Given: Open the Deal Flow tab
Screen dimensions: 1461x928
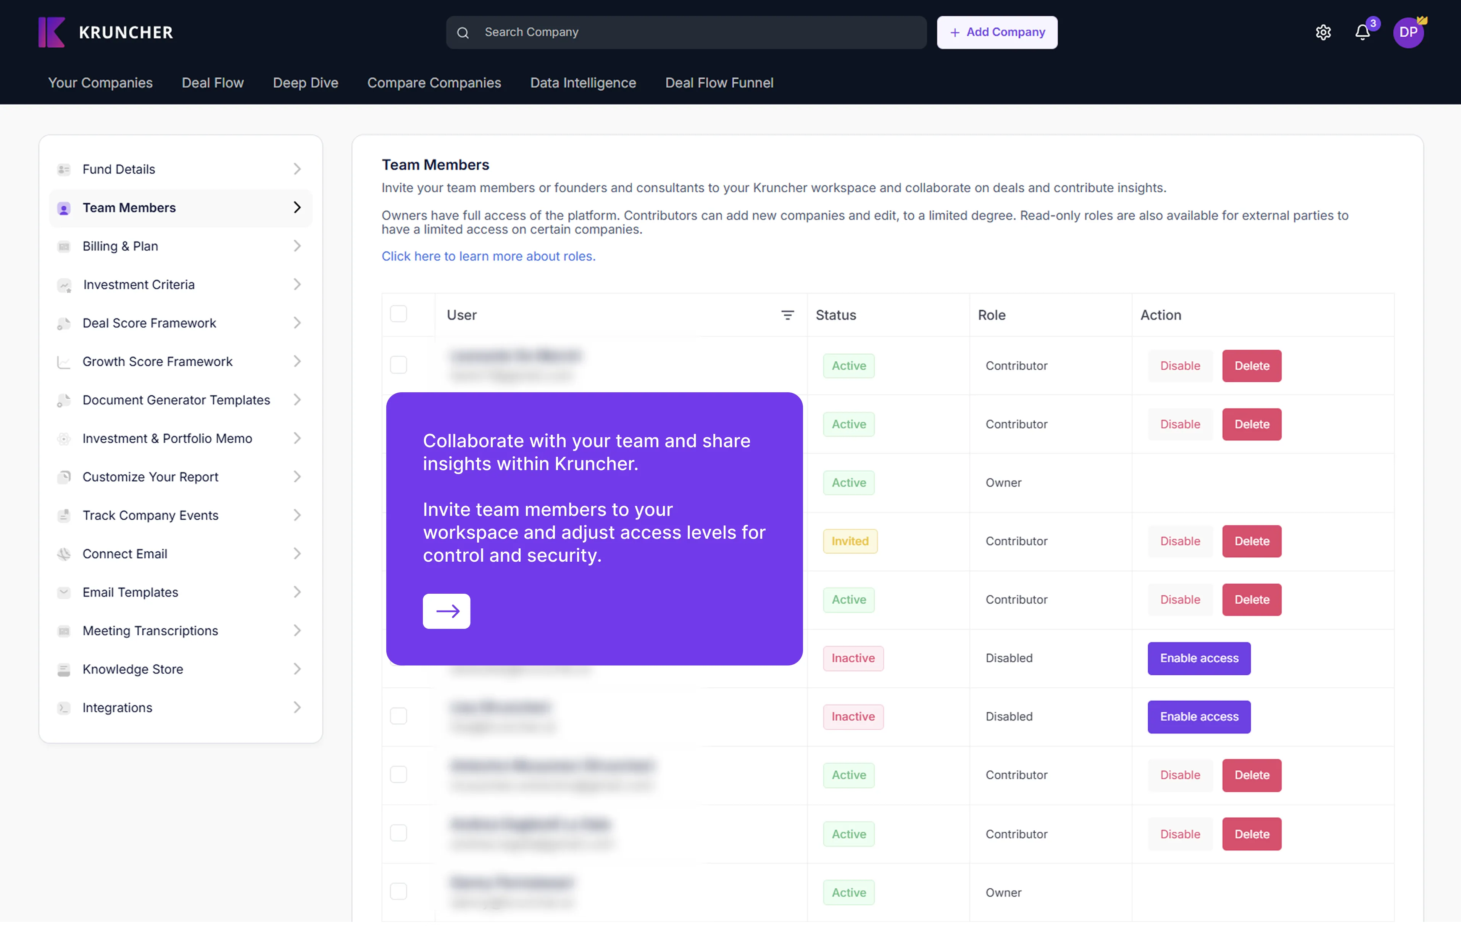Looking at the screenshot, I should 212,82.
